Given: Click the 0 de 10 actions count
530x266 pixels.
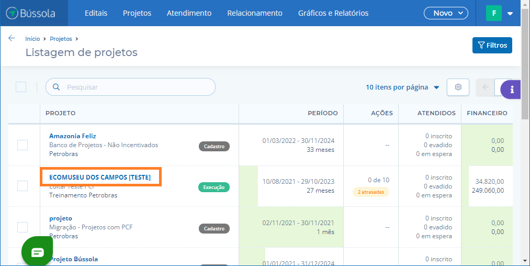Looking at the screenshot, I should [x=379, y=180].
